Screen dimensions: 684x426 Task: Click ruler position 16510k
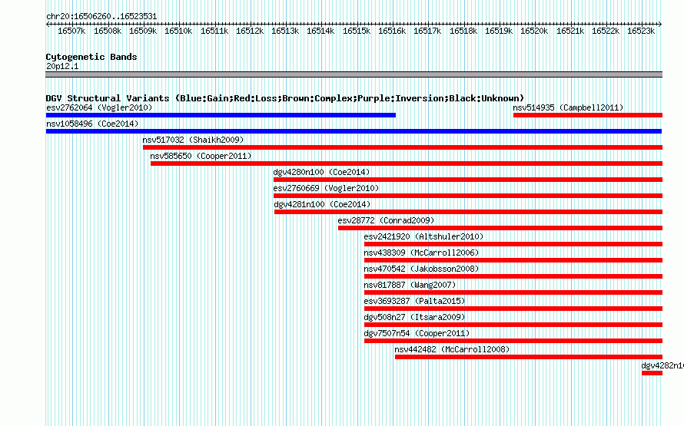(178, 31)
